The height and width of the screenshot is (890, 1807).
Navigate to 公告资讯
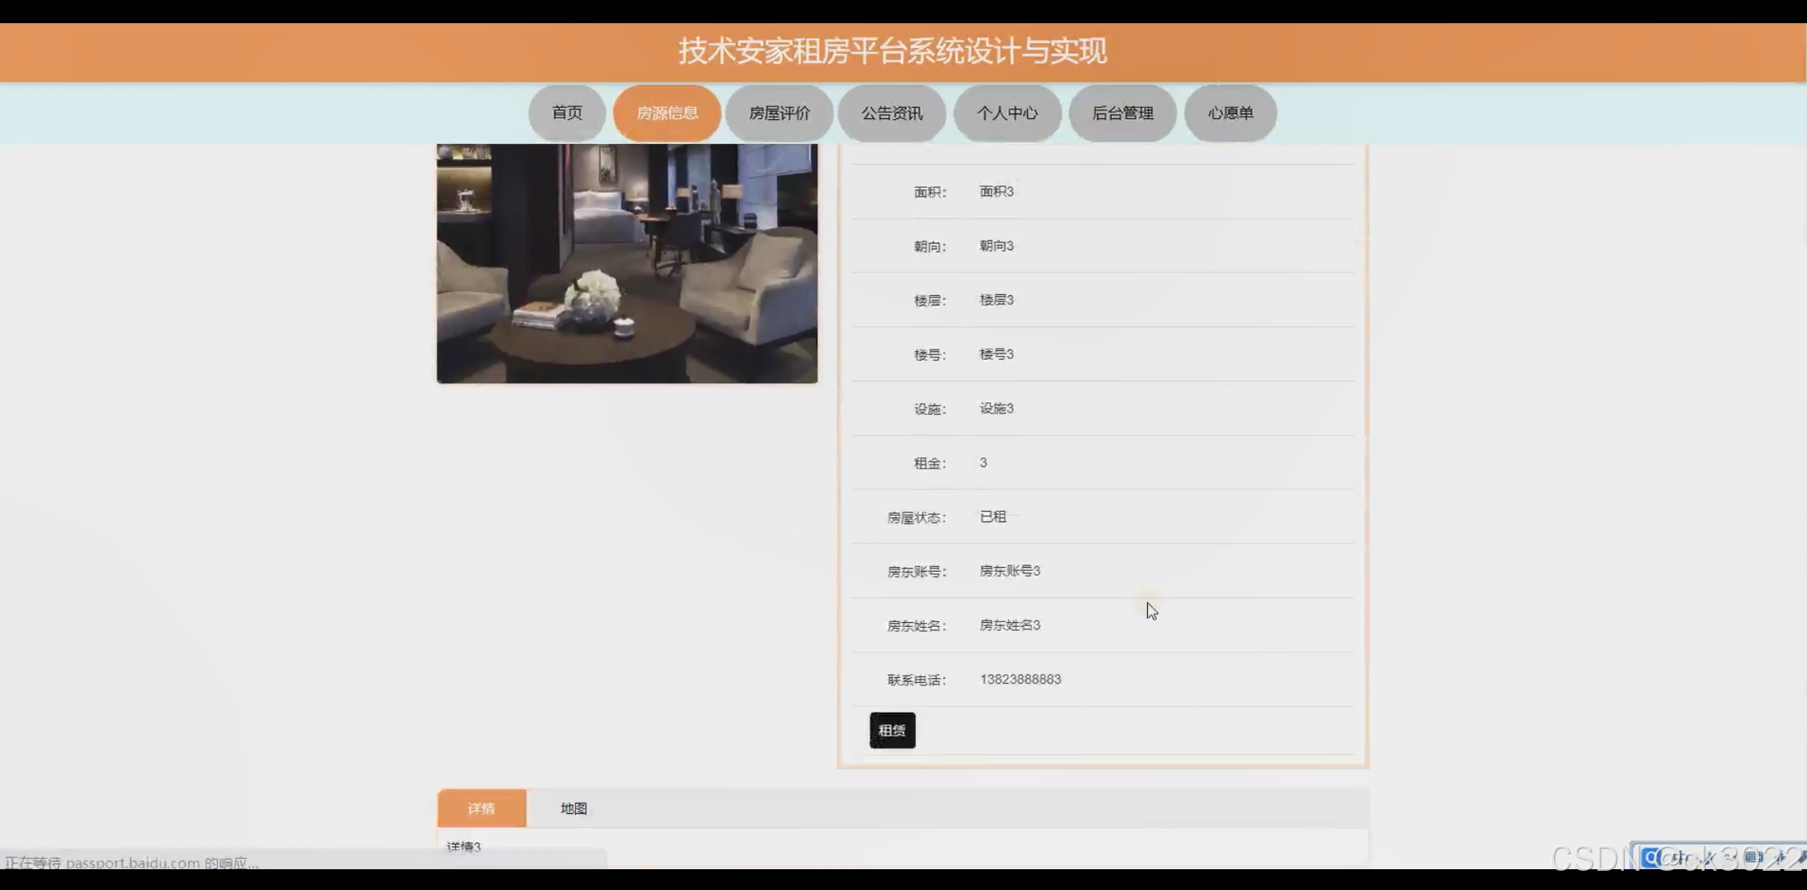pyautogui.click(x=891, y=113)
